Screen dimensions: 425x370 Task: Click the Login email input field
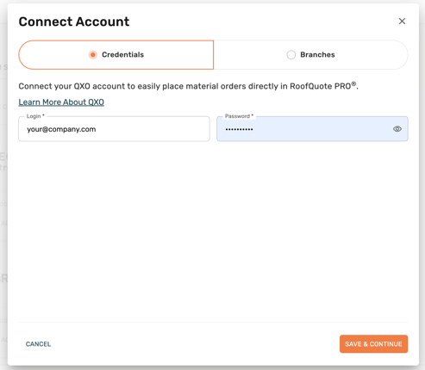point(114,129)
